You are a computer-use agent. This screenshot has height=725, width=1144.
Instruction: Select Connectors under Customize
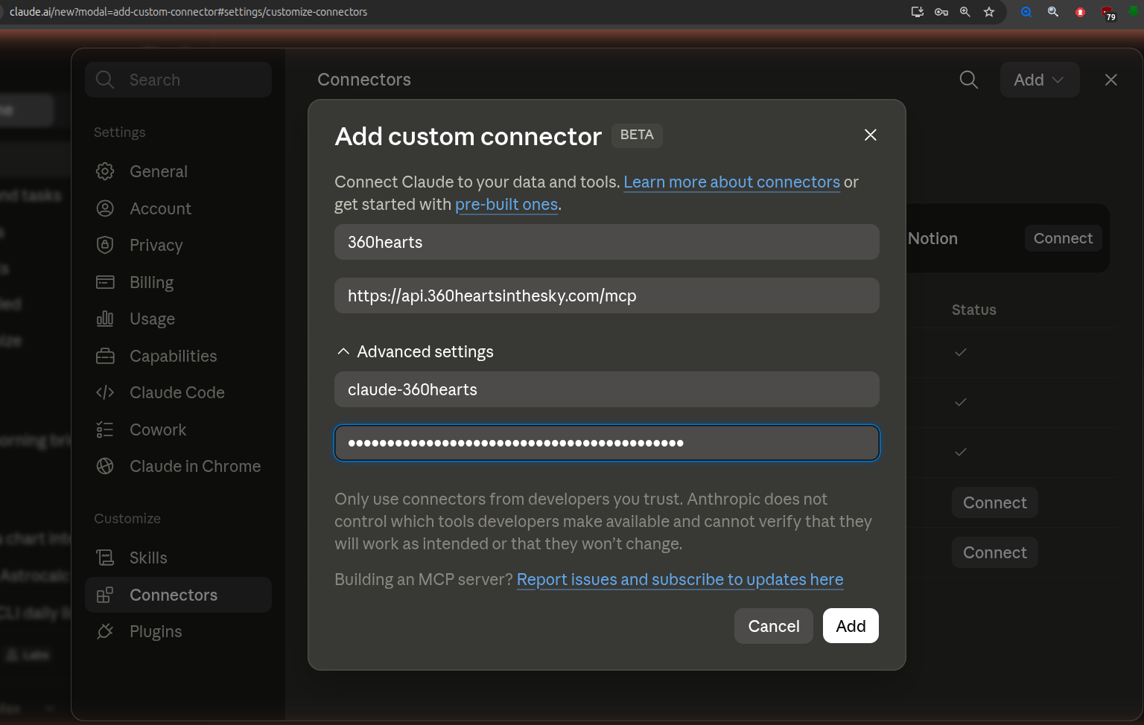[x=178, y=595]
